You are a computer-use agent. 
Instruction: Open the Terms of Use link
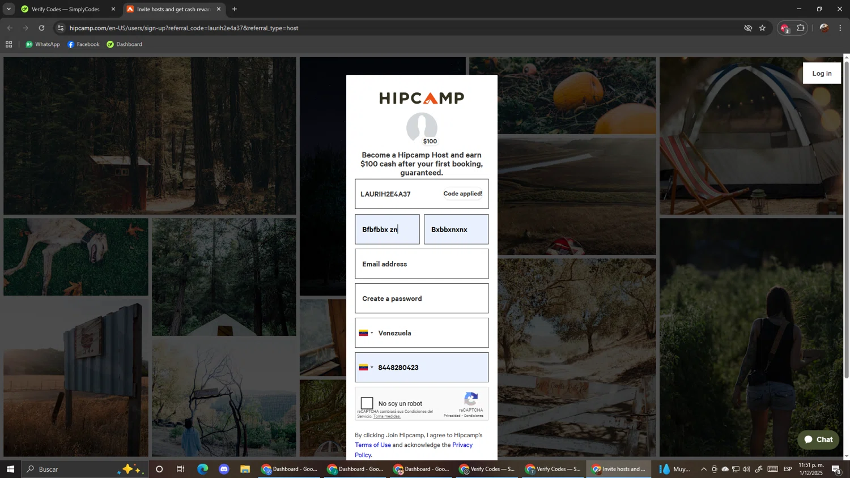(373, 445)
